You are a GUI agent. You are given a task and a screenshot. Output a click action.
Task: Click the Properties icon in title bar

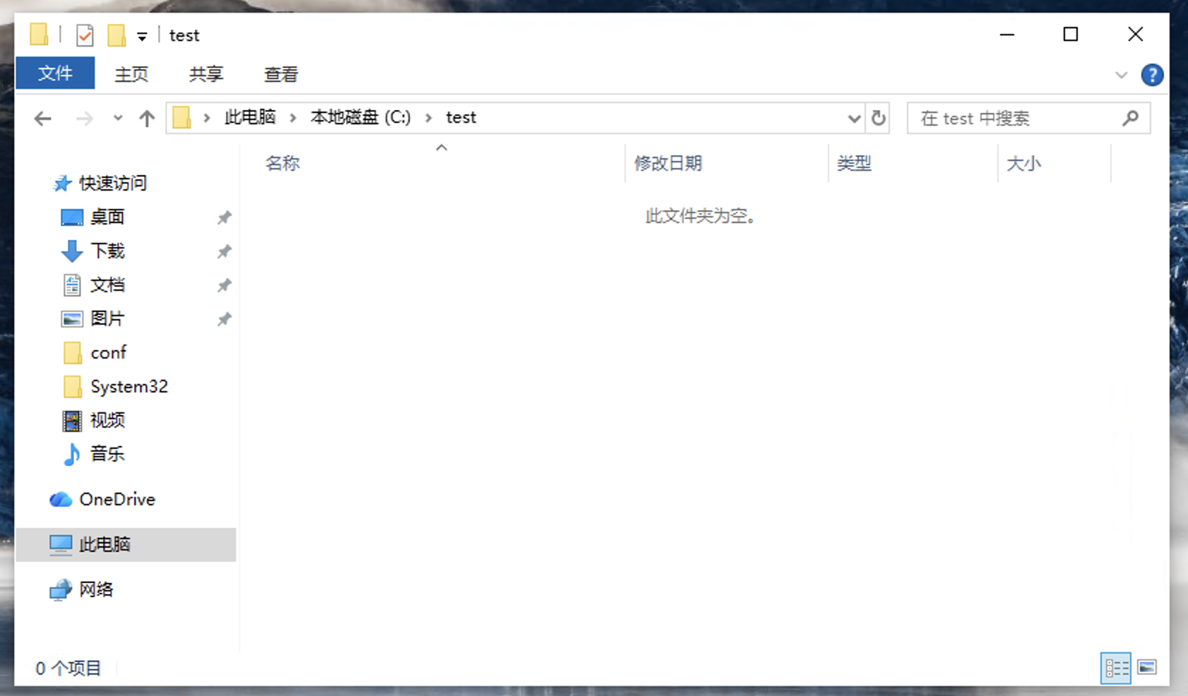(x=85, y=35)
